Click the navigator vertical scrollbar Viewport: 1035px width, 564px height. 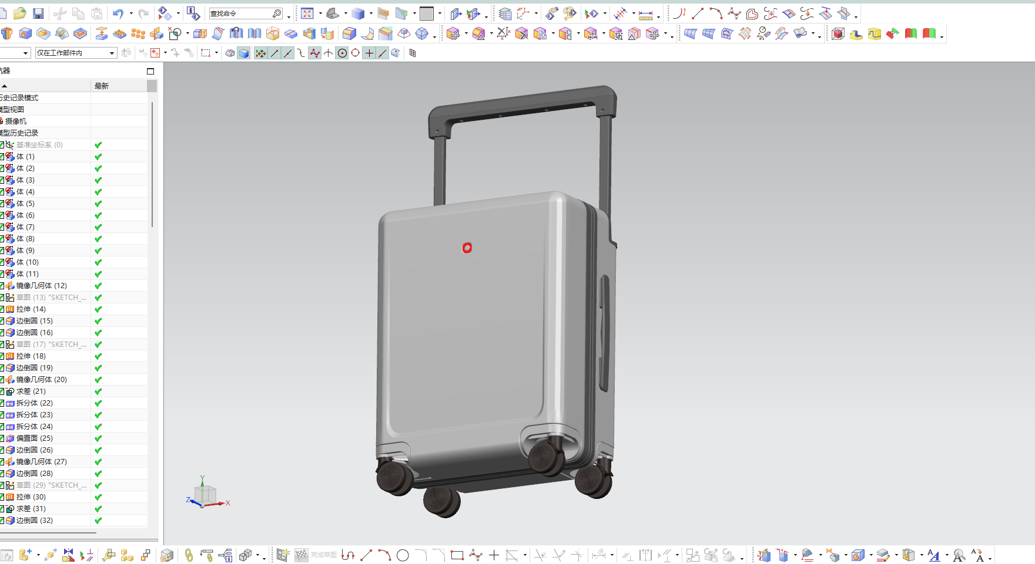pyautogui.click(x=152, y=164)
